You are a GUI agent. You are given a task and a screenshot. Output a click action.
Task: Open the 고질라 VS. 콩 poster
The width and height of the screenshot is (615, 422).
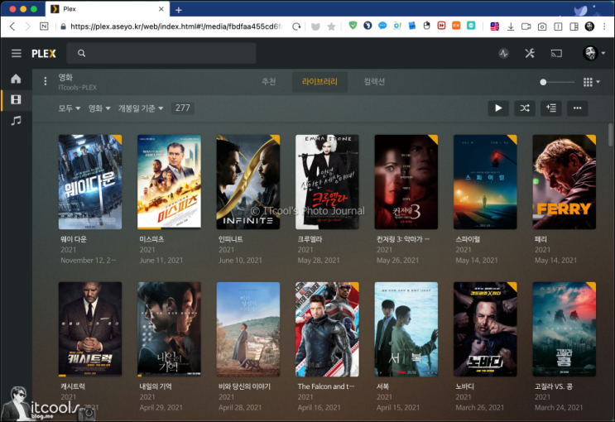pyautogui.click(x=564, y=329)
